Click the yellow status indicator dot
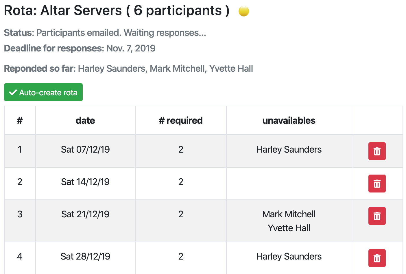The image size is (406, 274). coord(243,11)
